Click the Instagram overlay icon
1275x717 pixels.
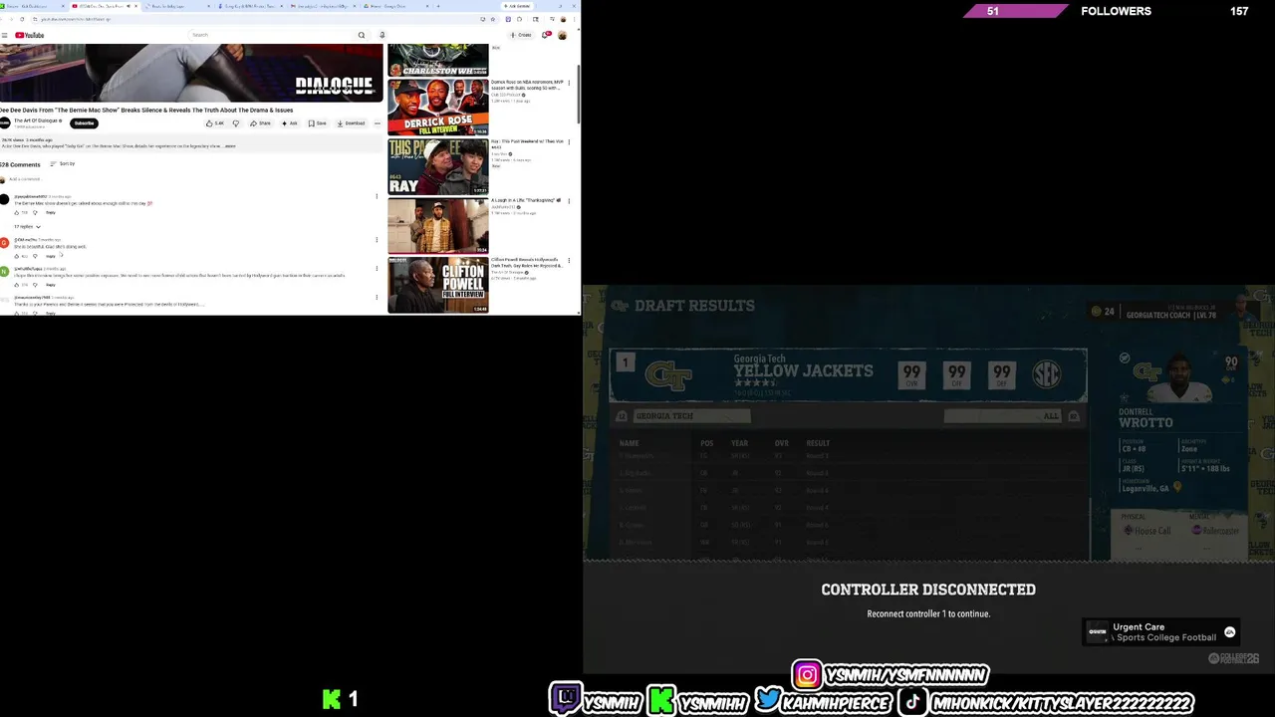(807, 674)
